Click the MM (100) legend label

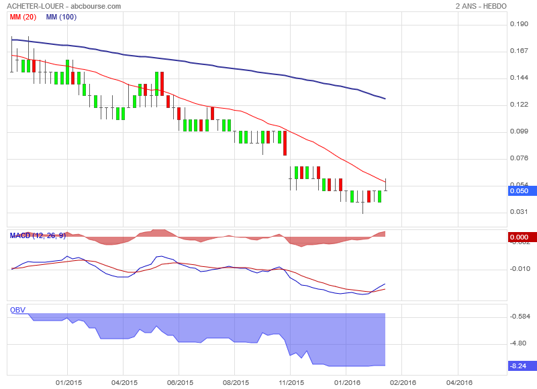click(x=61, y=17)
